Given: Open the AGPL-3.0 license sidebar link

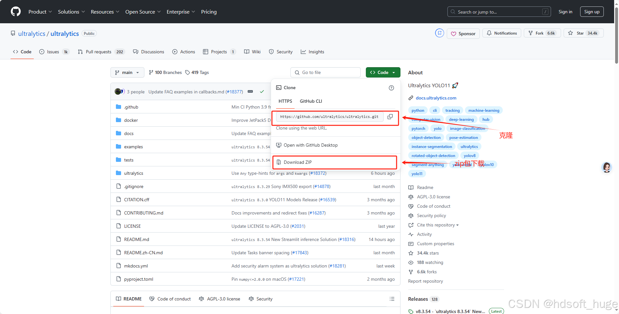Looking at the screenshot, I should point(433,197).
